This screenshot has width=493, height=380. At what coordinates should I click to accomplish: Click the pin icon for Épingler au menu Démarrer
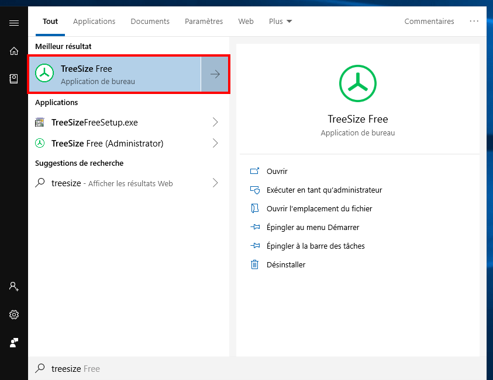255,227
